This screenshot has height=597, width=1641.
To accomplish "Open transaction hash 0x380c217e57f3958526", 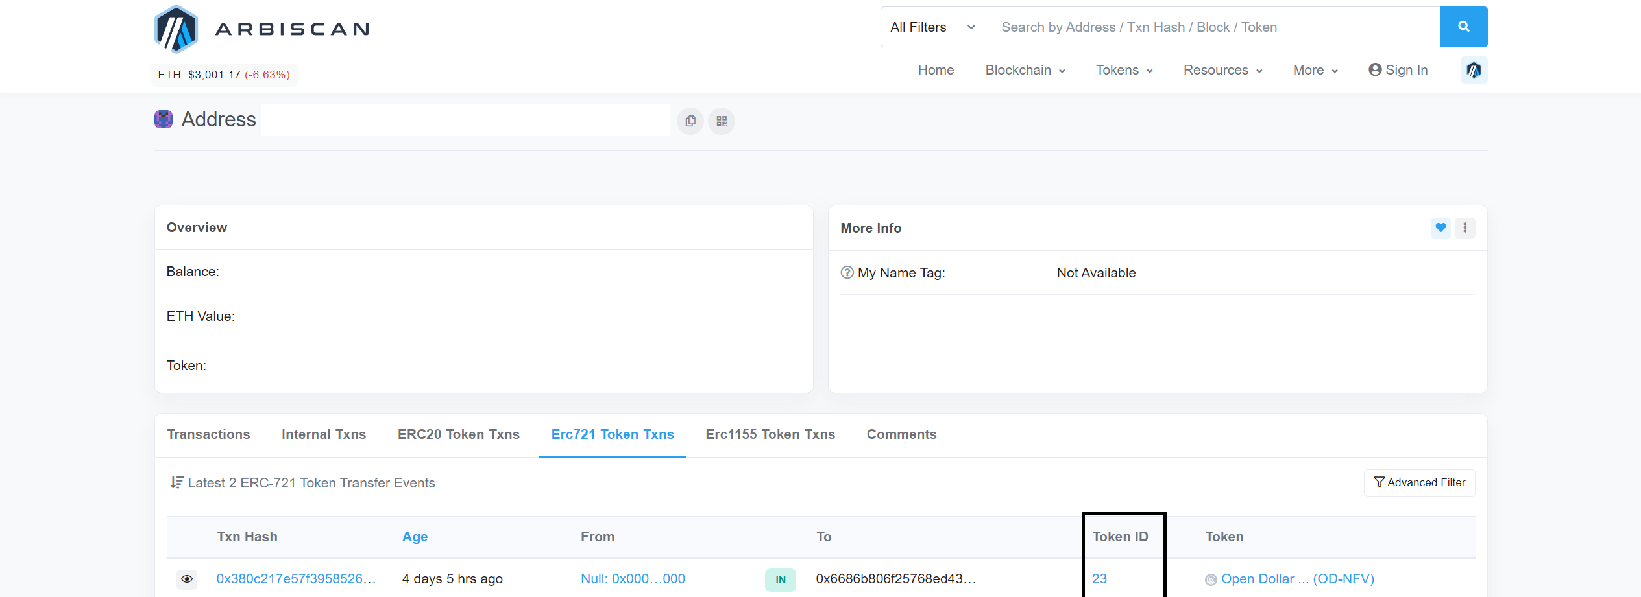I will click(x=296, y=579).
